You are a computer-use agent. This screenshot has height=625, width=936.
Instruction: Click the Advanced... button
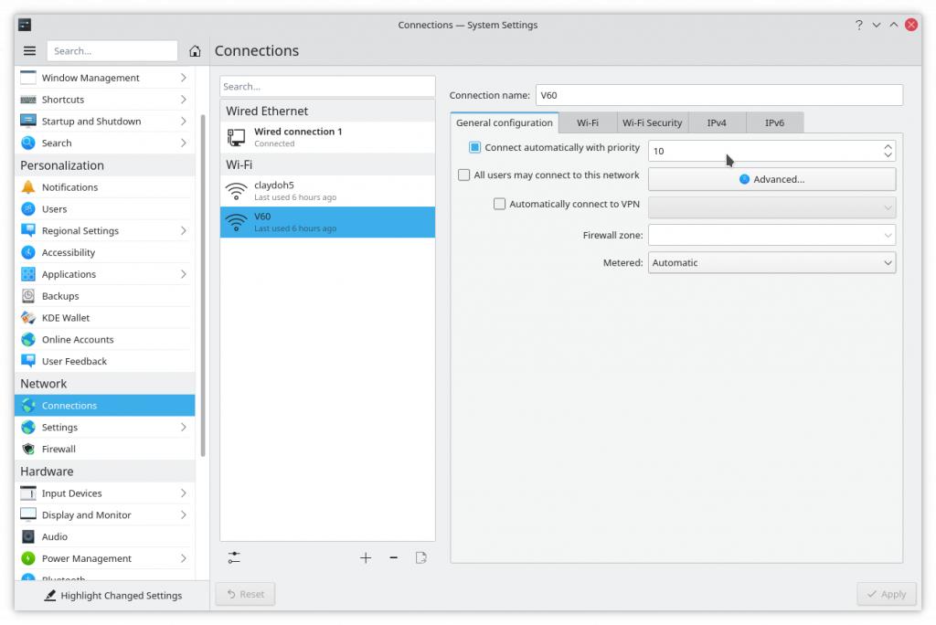tap(771, 179)
